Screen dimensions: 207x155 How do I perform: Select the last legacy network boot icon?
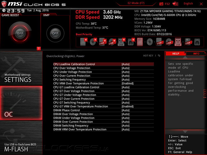(197, 42)
